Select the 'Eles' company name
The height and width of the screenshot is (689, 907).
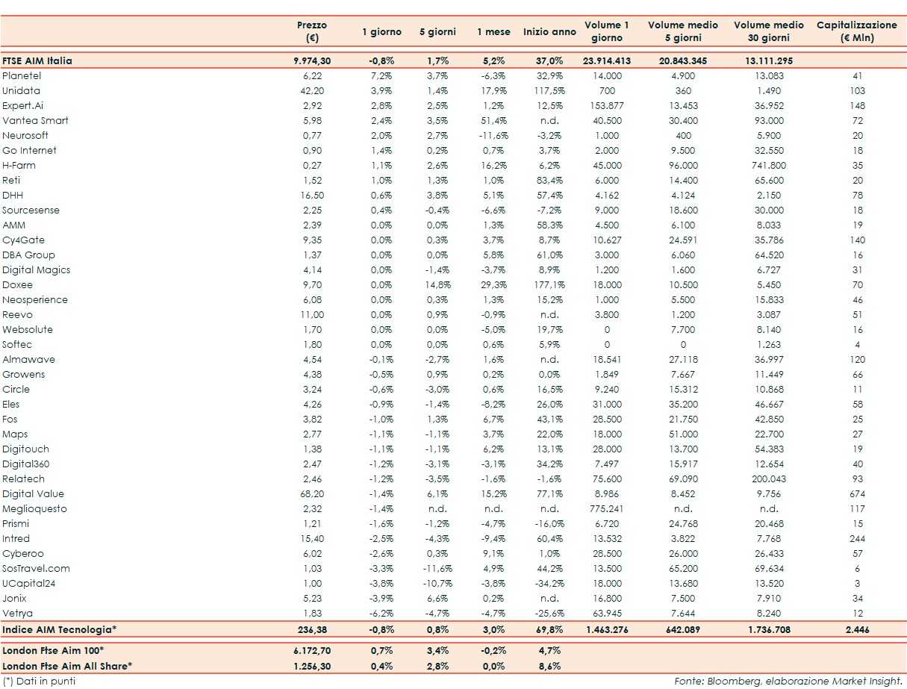tap(11, 404)
